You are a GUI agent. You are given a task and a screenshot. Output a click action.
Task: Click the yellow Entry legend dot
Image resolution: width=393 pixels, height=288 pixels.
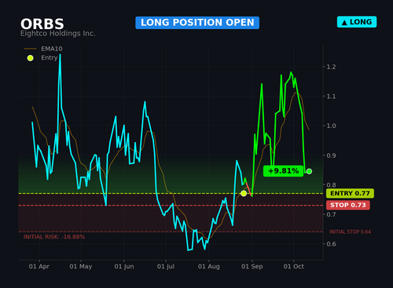point(31,58)
